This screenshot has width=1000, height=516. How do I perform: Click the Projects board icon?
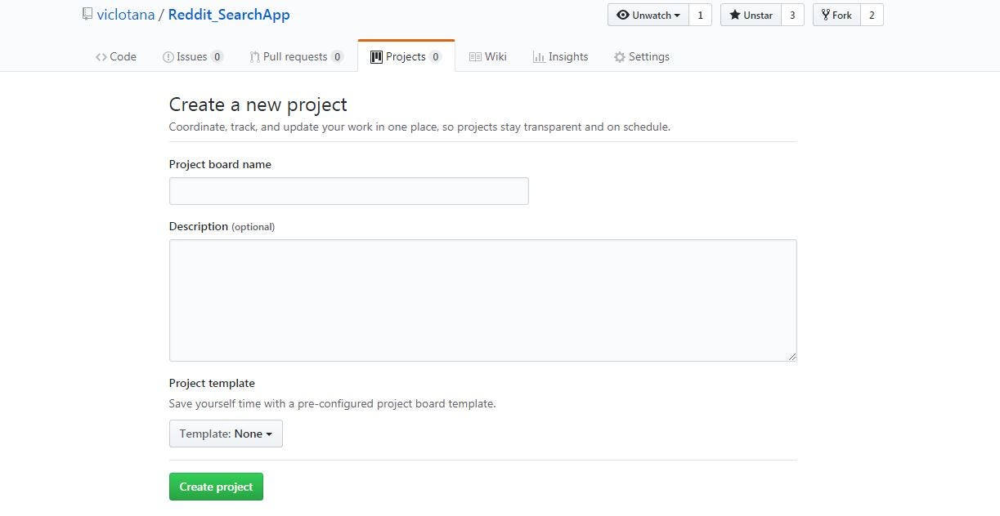coord(376,56)
